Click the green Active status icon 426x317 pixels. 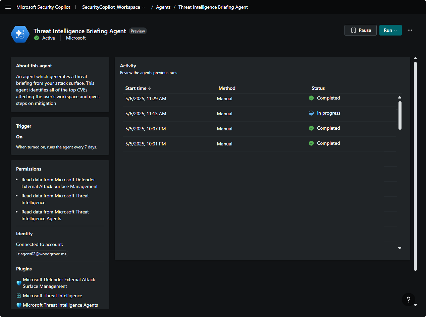coord(37,38)
